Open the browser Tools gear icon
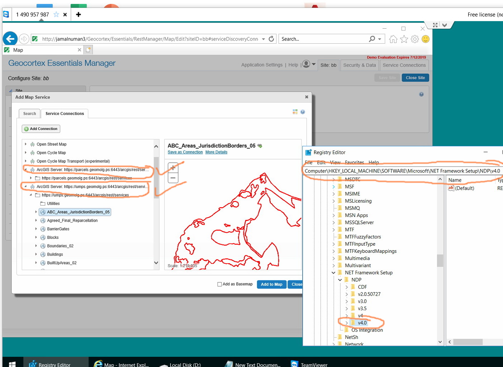This screenshot has width=503, height=367. point(415,39)
